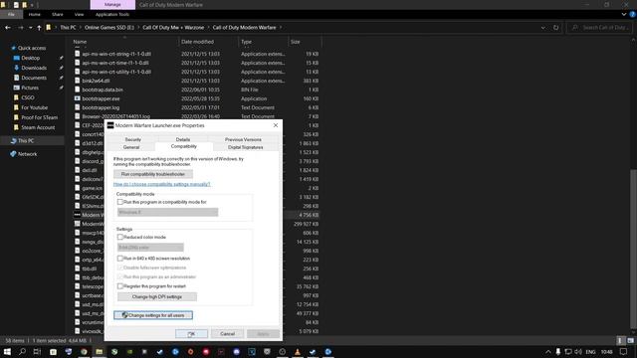
Task: Click the Pictures folder icon in sidebar
Action: pyautogui.click(x=16, y=88)
